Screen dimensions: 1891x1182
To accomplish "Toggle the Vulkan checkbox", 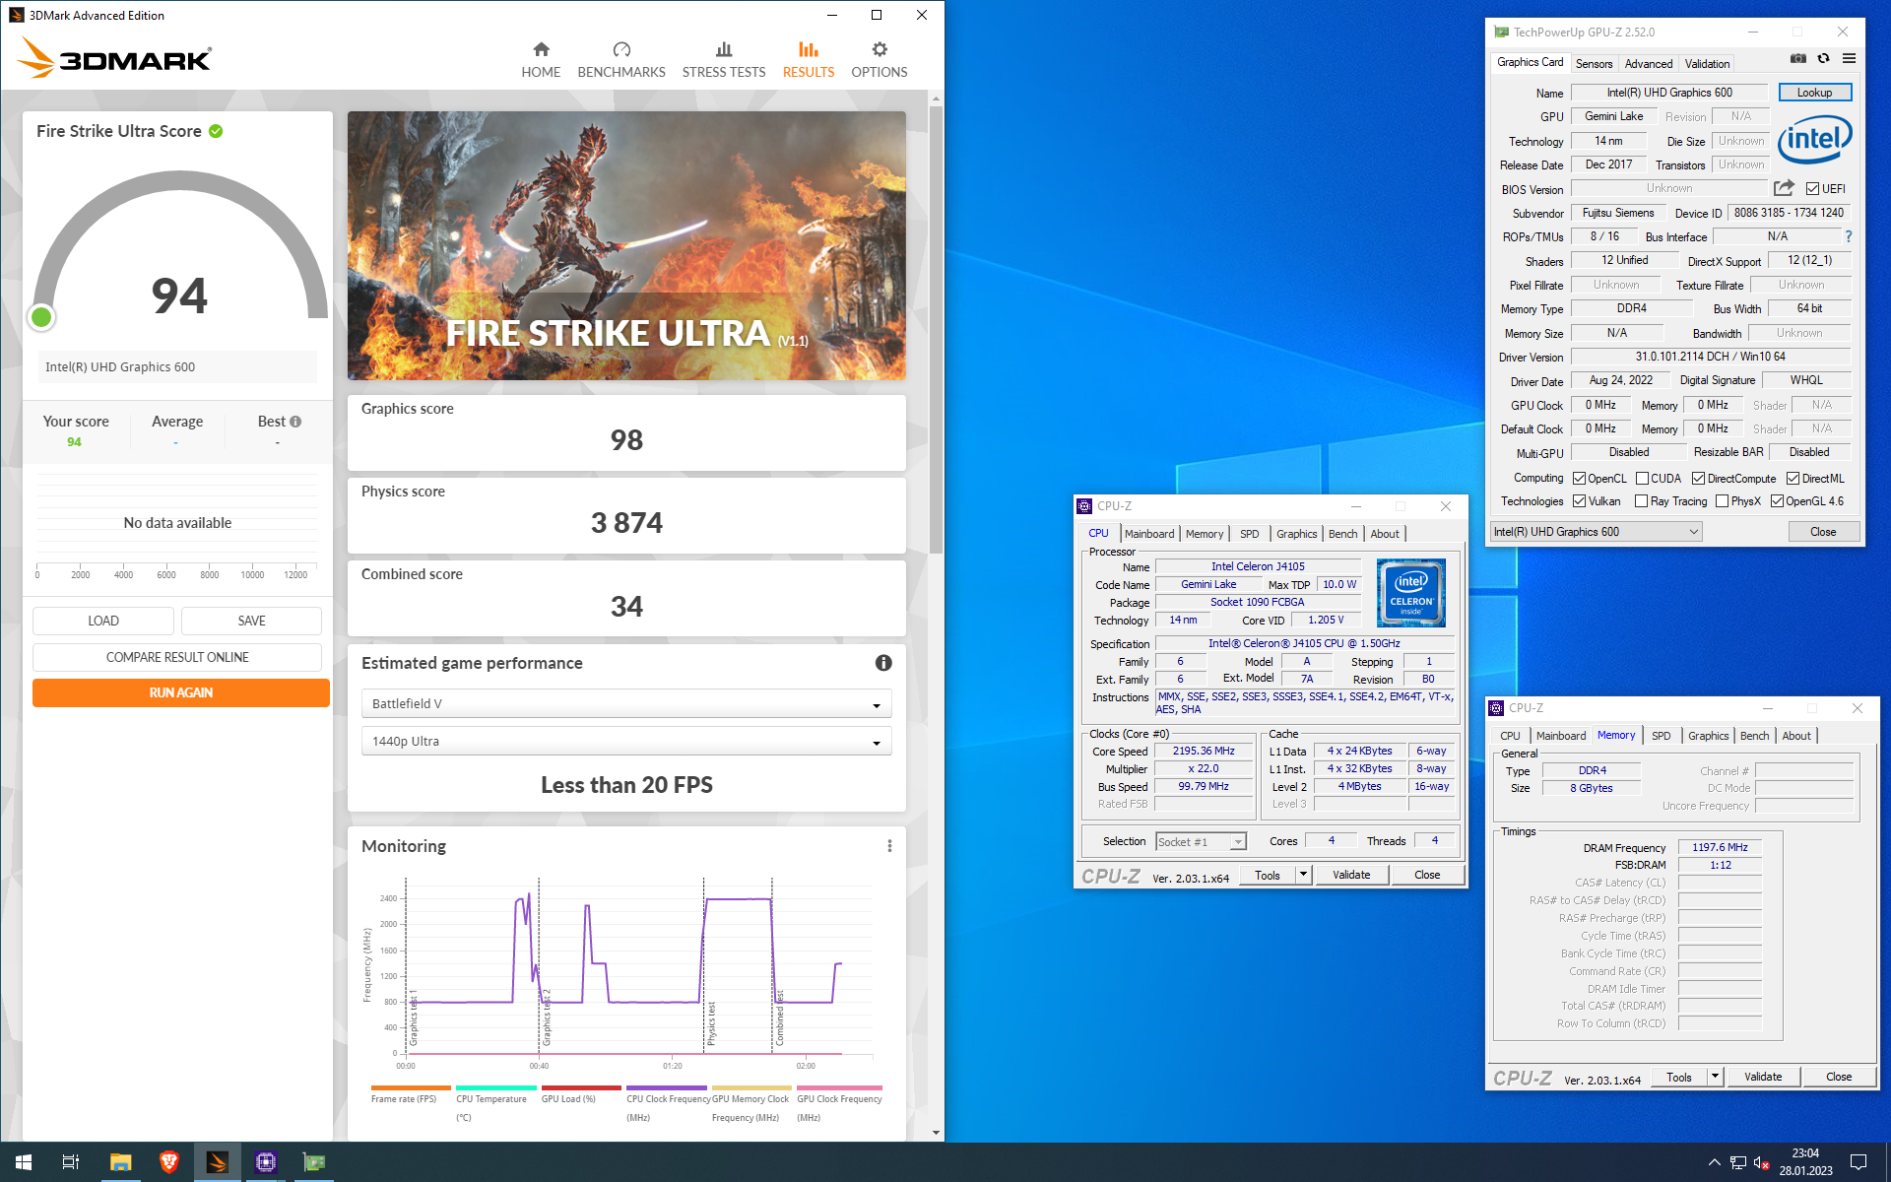I will click(x=1579, y=501).
